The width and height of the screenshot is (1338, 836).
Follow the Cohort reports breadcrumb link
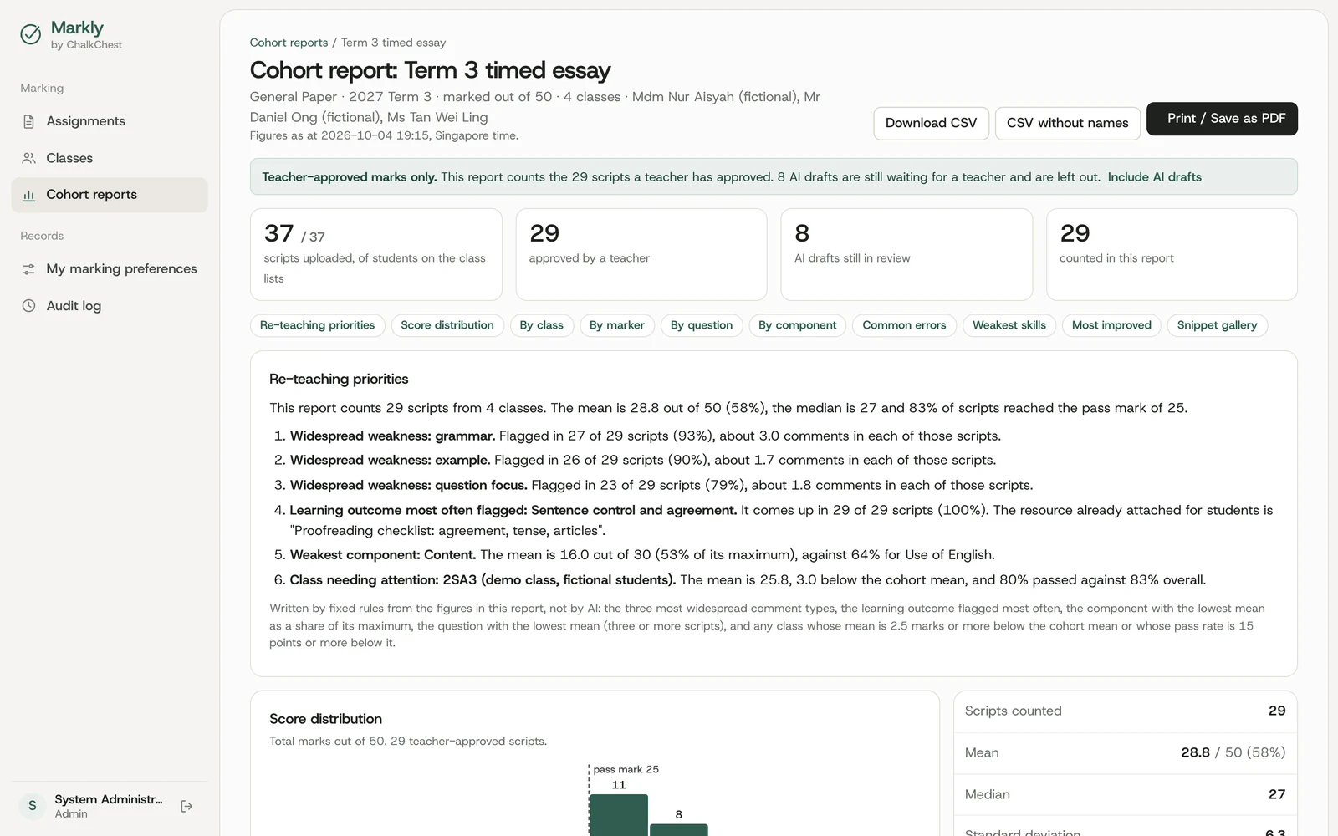tap(289, 43)
